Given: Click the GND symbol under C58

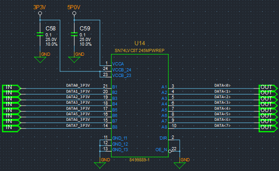Looking at the screenshot, I should (40, 60).
